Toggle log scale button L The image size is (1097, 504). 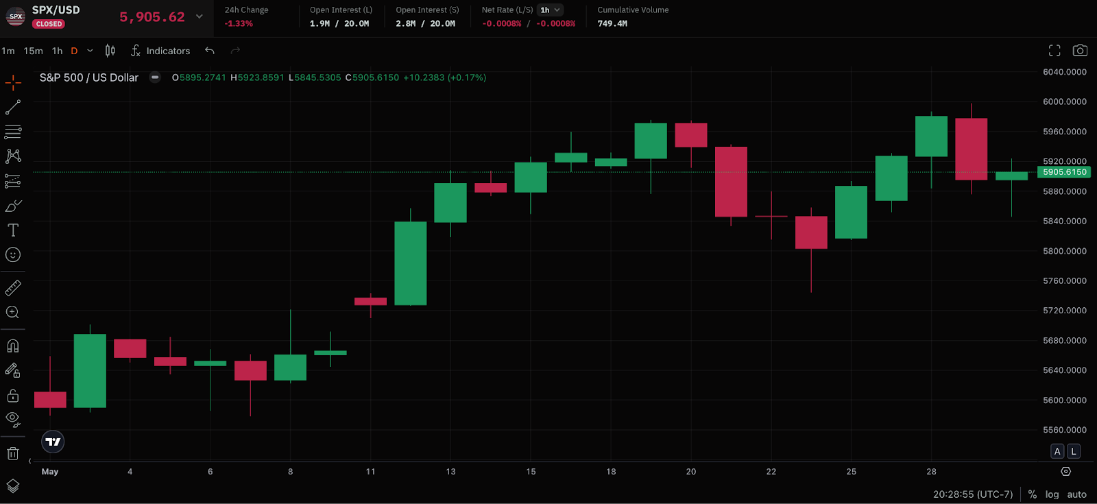pyautogui.click(x=1074, y=451)
